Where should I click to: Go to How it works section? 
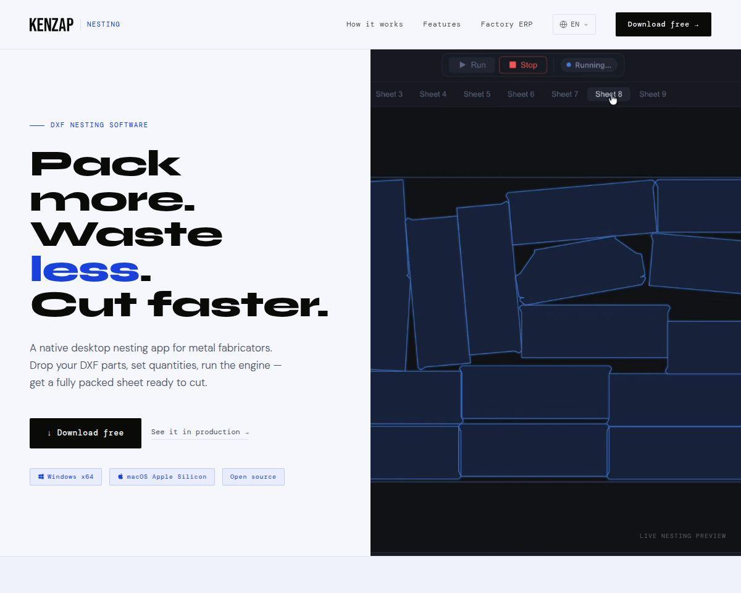(x=375, y=25)
